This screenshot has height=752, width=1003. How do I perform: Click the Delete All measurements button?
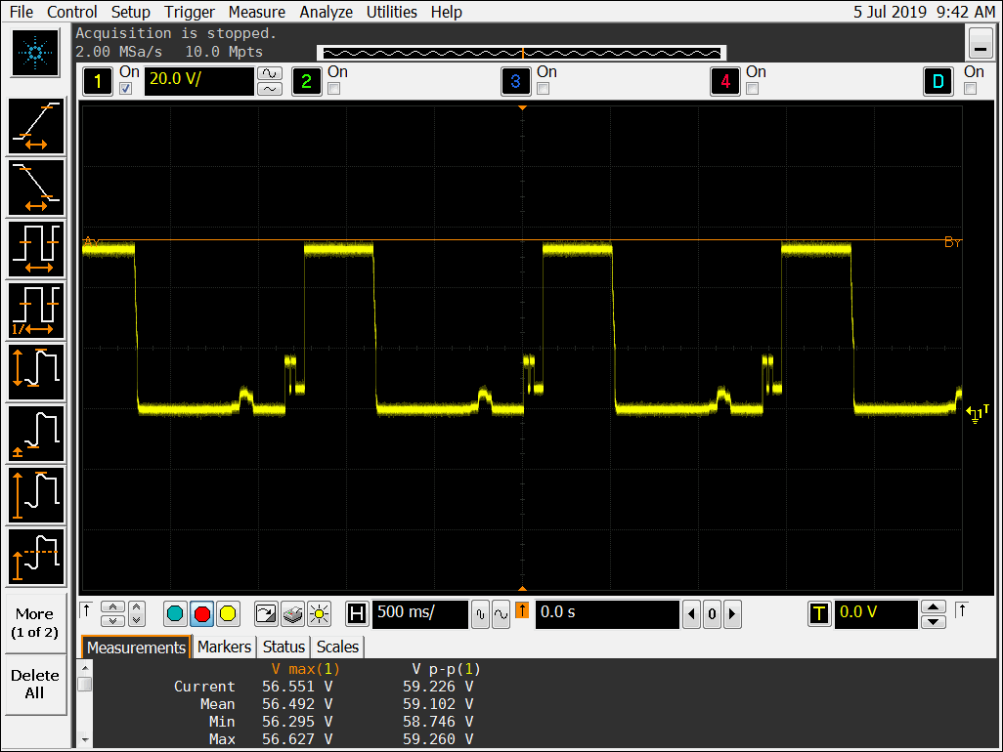click(35, 685)
